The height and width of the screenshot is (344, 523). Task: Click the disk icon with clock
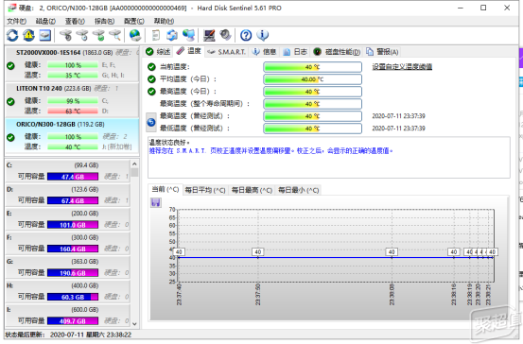pyautogui.click(x=82, y=35)
